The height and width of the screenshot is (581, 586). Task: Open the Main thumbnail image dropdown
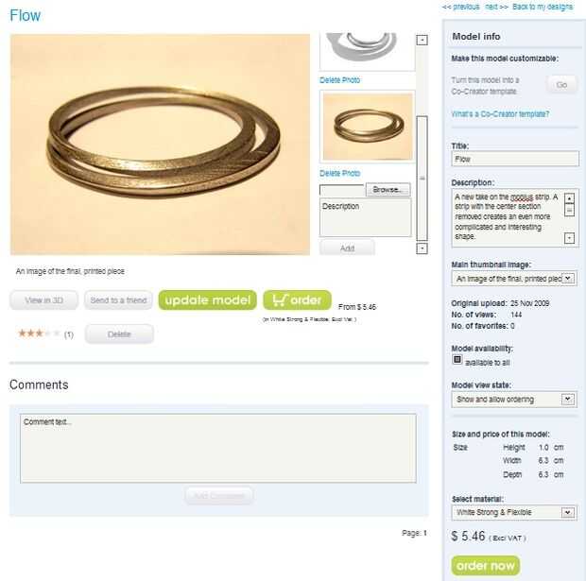point(514,279)
